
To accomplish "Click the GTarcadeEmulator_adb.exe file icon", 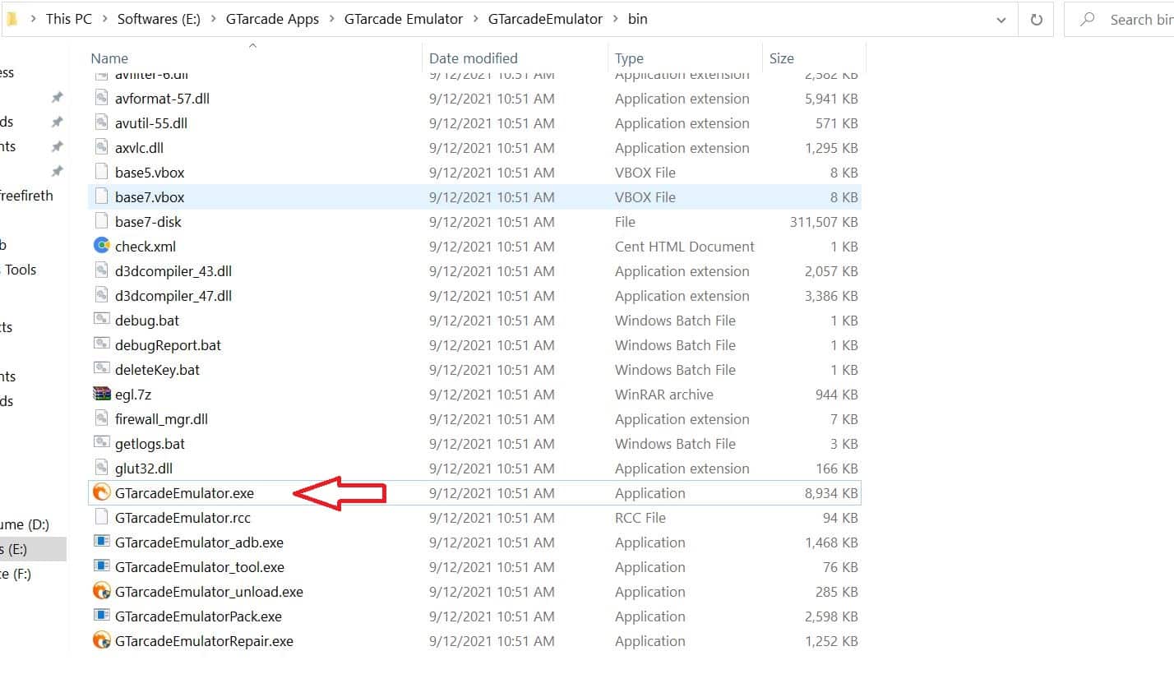I will click(x=102, y=542).
